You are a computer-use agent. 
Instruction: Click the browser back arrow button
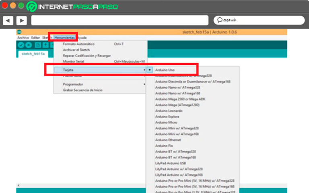coord(8,20)
